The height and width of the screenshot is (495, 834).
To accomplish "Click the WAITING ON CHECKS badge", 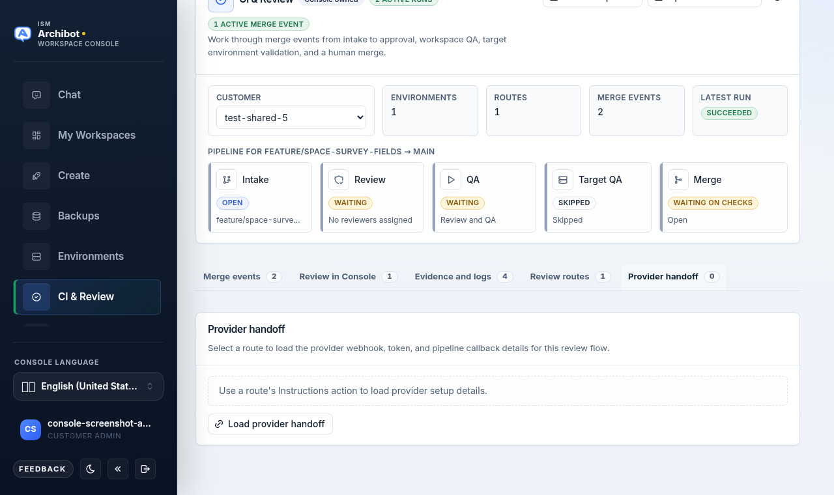I will tap(713, 203).
